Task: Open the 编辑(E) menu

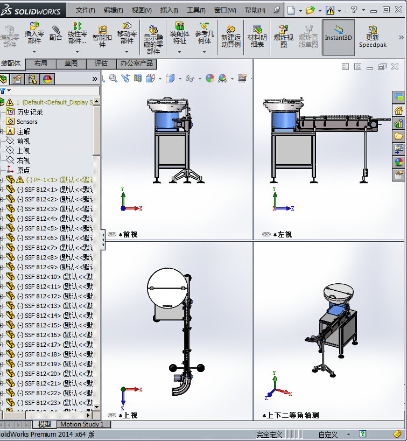Action: pos(114,10)
